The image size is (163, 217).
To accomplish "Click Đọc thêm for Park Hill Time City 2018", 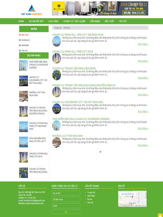I will pyautogui.click(x=143, y=61).
